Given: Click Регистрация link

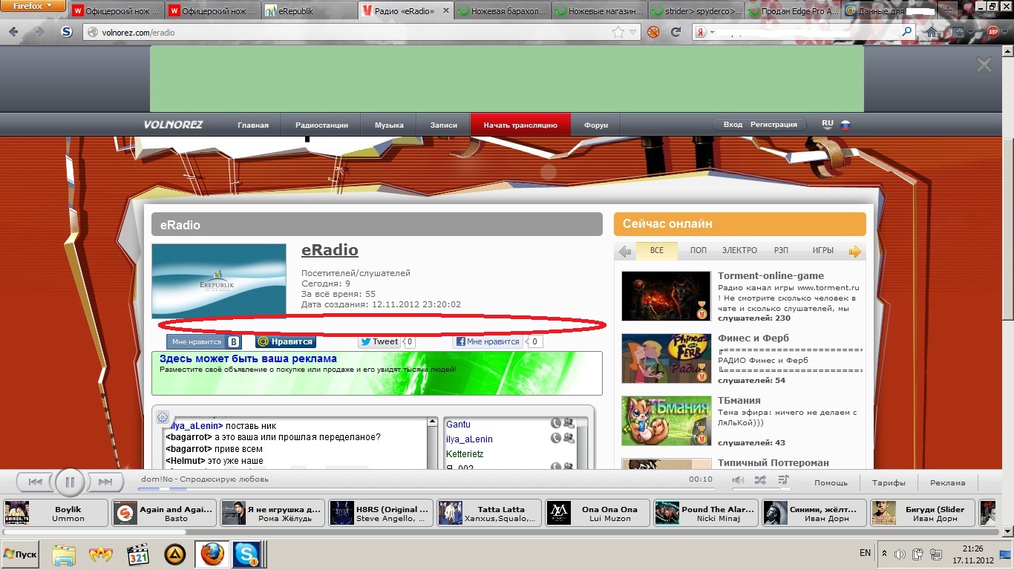Looking at the screenshot, I should 773,125.
